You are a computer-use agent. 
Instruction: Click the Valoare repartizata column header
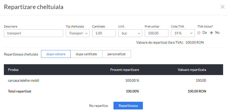[x=192, y=70]
